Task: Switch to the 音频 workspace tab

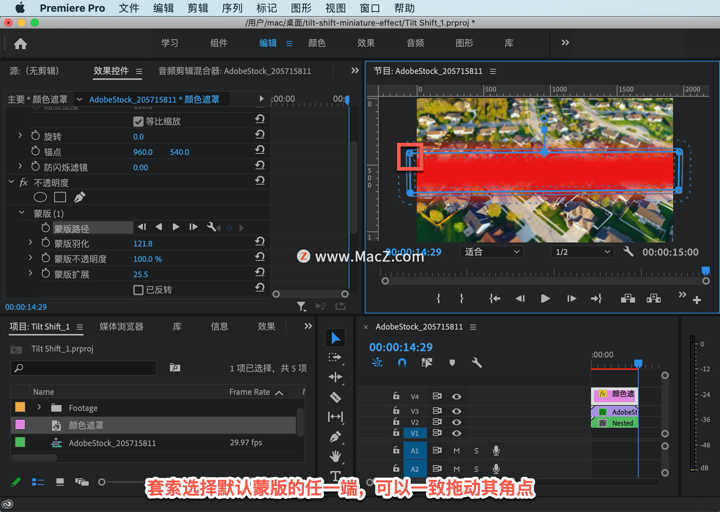Action: tap(415, 43)
